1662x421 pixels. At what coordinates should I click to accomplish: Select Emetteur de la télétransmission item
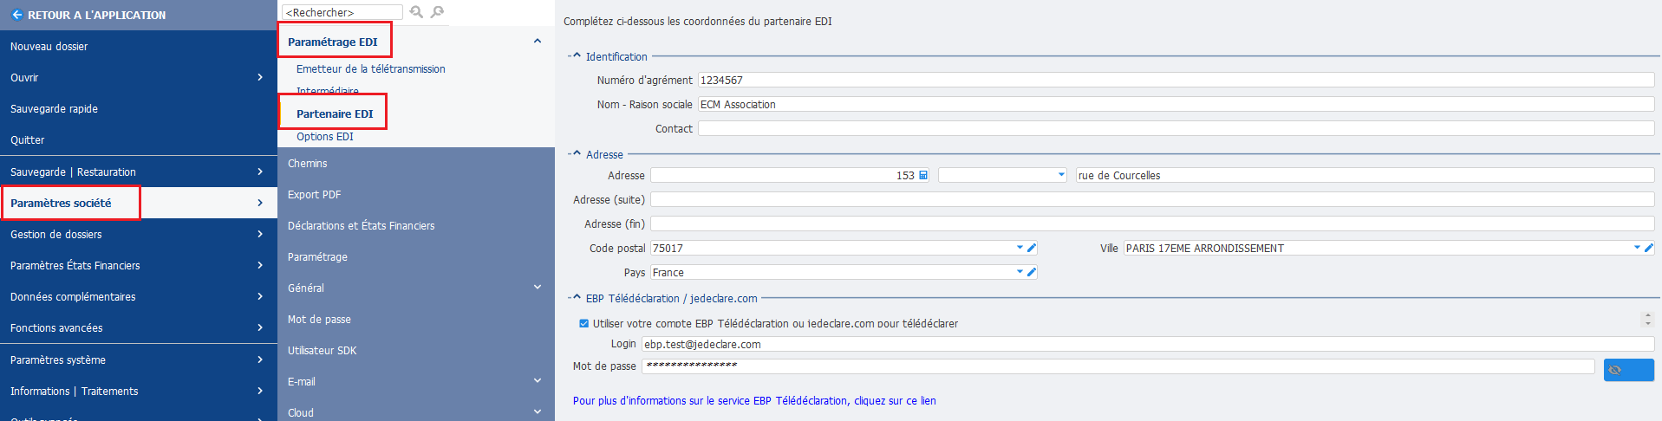click(371, 68)
